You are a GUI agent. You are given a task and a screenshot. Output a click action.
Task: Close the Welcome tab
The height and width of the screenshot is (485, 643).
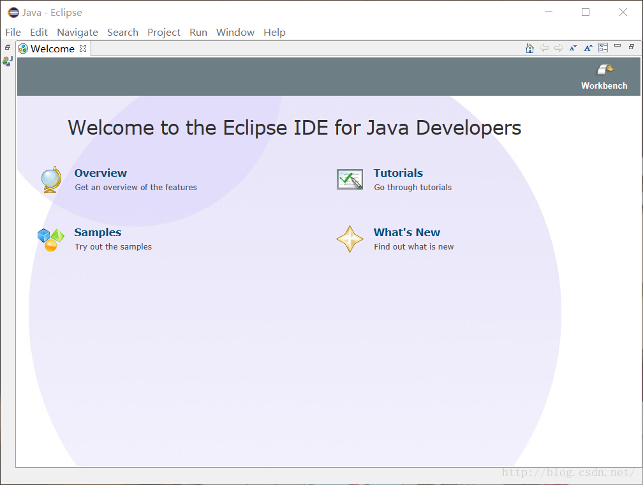tap(83, 48)
